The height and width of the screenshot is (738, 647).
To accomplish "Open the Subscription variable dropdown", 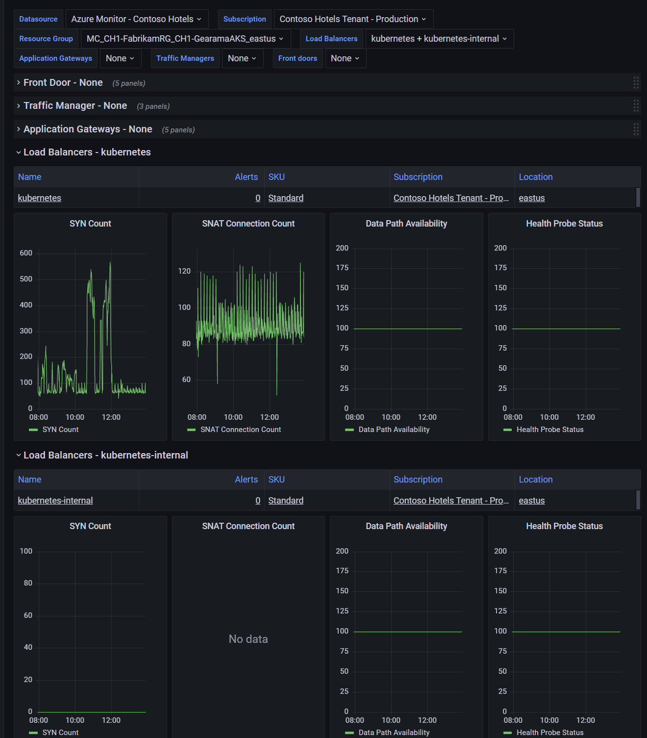I will [353, 19].
